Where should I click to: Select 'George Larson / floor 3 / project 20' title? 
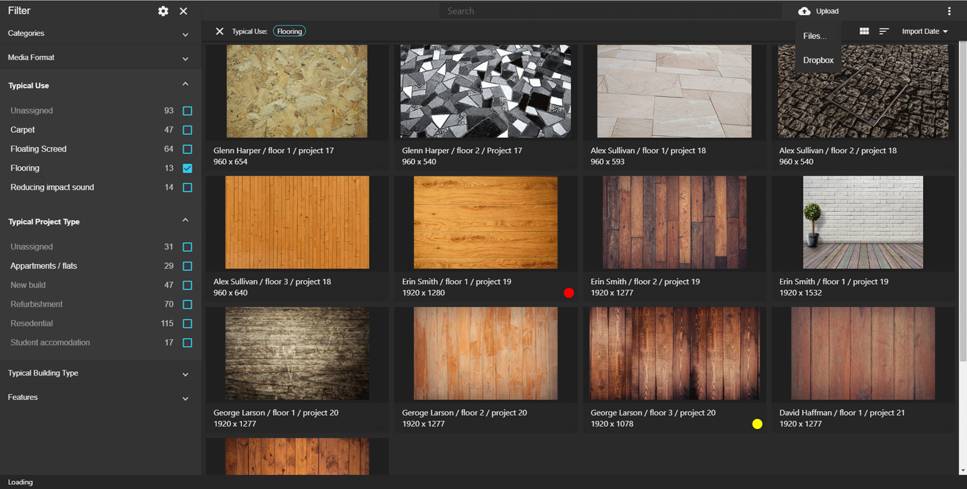[x=653, y=413]
